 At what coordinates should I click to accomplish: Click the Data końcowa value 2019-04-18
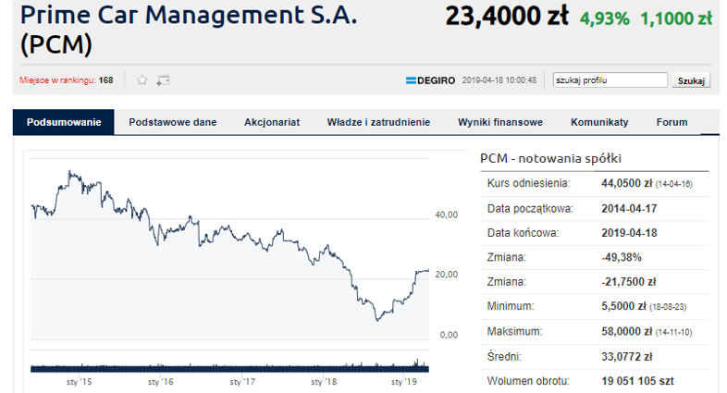629,233
